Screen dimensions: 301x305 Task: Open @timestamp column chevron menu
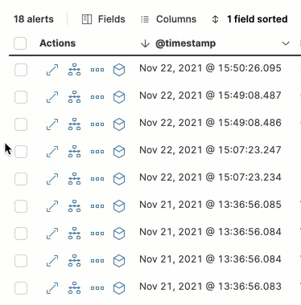tap(286, 43)
